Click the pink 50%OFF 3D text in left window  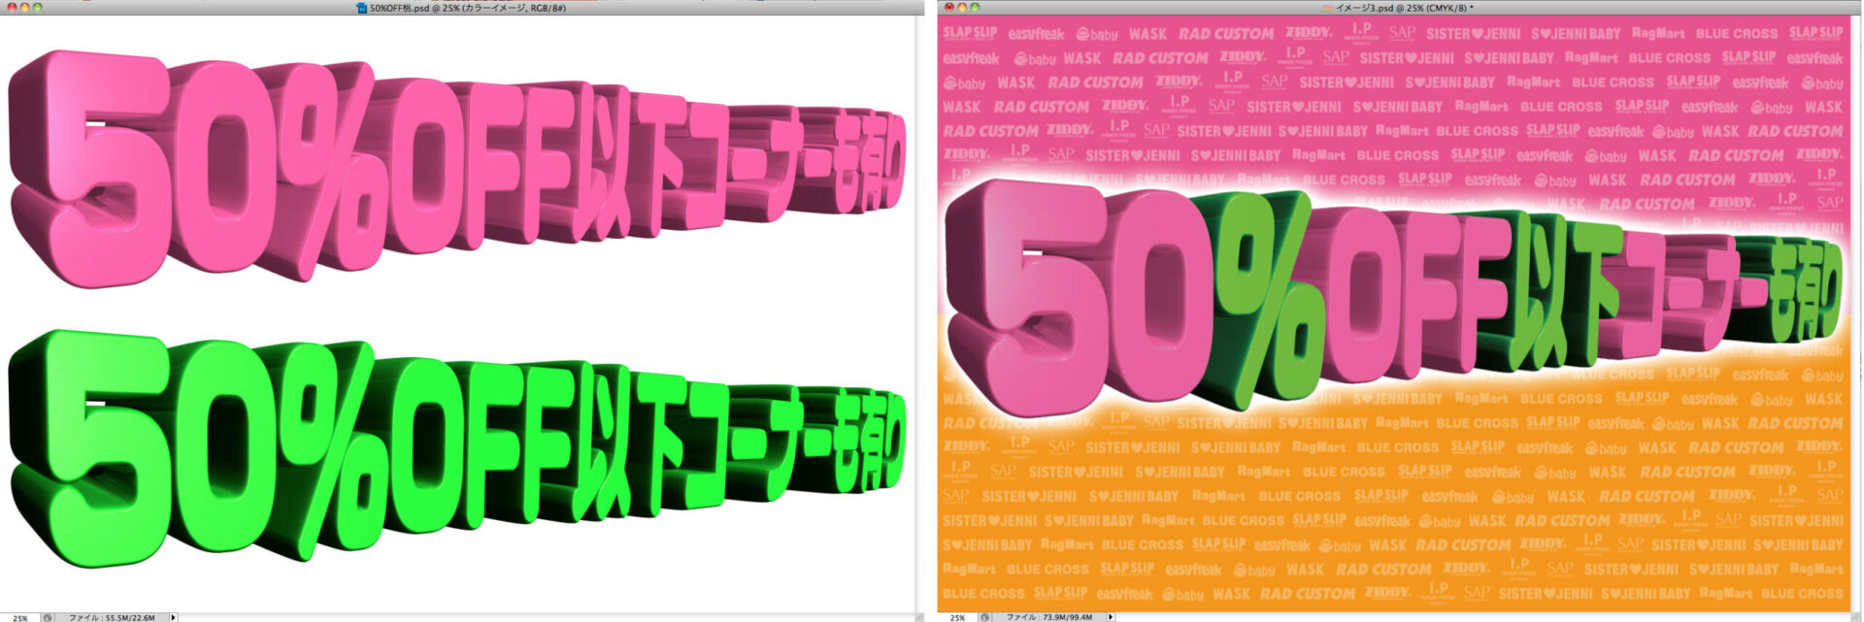pyautogui.click(x=456, y=167)
